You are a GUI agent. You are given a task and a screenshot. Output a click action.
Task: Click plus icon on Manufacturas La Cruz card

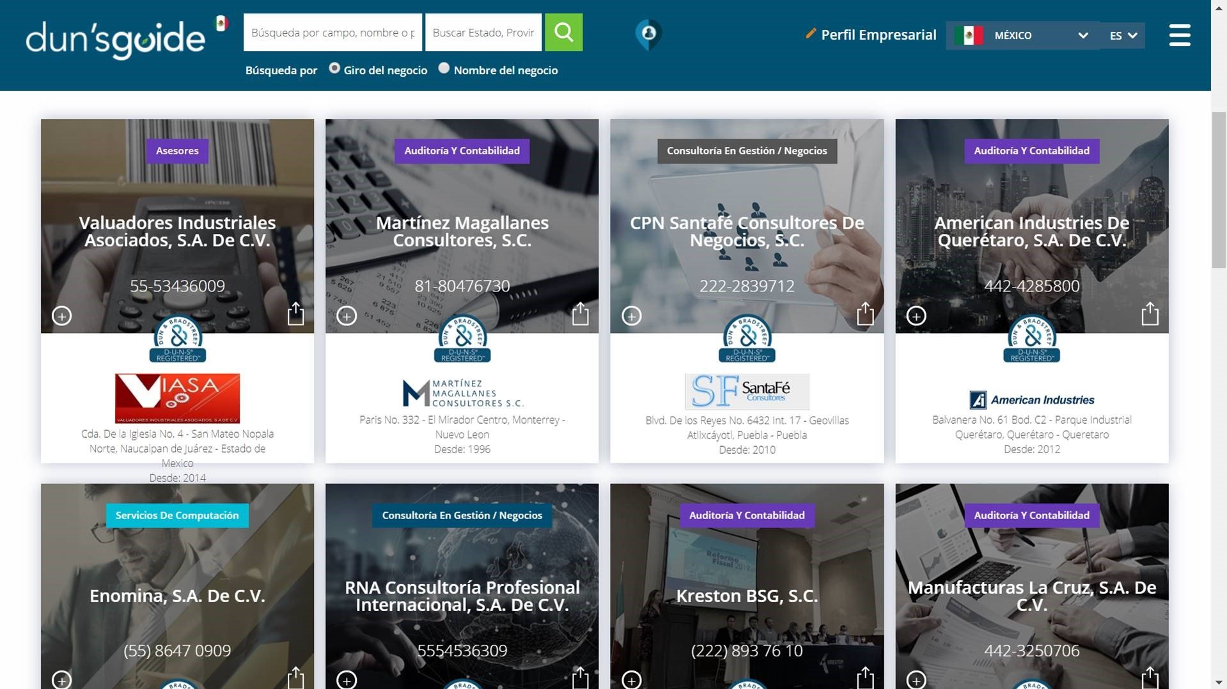(916, 679)
